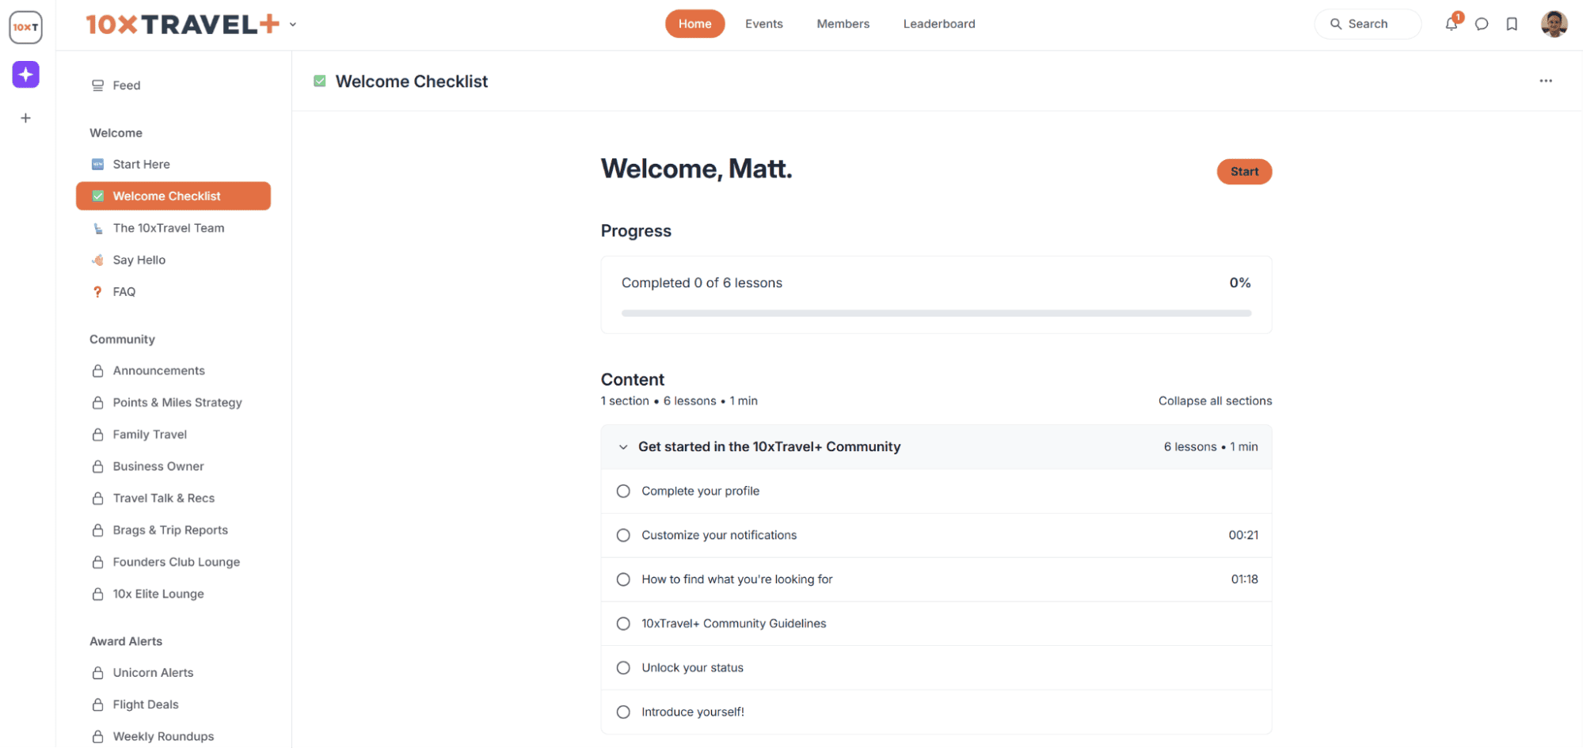Click the lock icon beside Announcements
This screenshot has width=1583, height=748.
pyautogui.click(x=97, y=370)
